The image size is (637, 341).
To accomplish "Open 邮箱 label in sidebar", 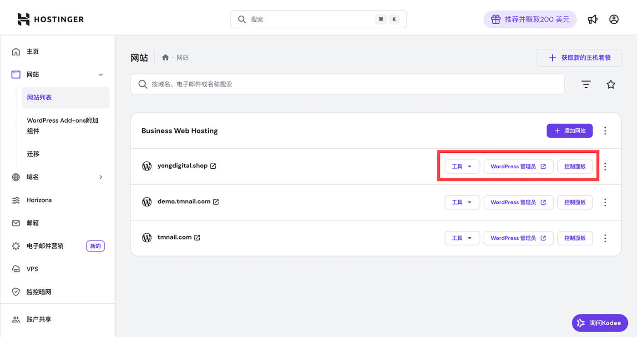I will tap(33, 223).
